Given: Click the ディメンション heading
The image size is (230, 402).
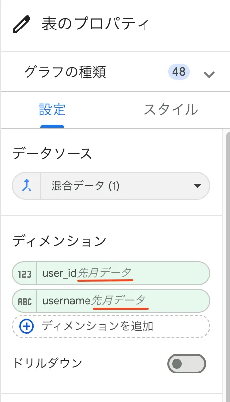Looking at the screenshot, I should click(x=59, y=241).
